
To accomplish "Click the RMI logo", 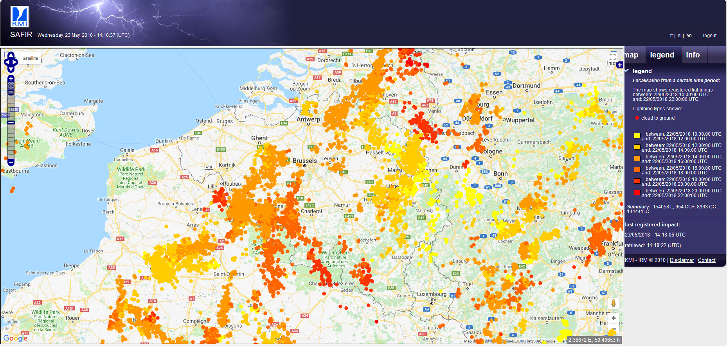I will 19,17.
